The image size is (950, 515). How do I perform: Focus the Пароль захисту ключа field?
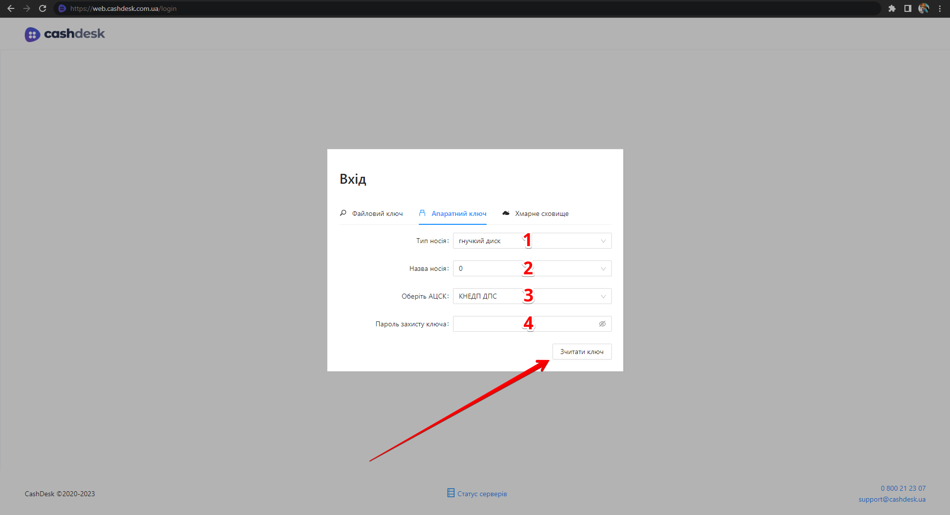pos(525,324)
